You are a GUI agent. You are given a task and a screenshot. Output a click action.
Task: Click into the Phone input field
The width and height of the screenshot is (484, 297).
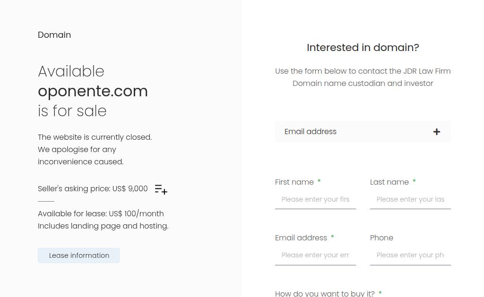(410, 255)
